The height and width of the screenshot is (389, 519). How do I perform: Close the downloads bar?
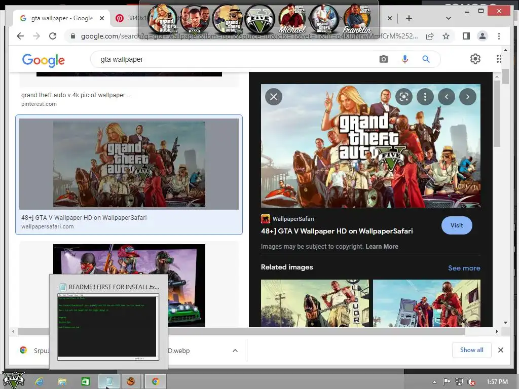point(500,350)
